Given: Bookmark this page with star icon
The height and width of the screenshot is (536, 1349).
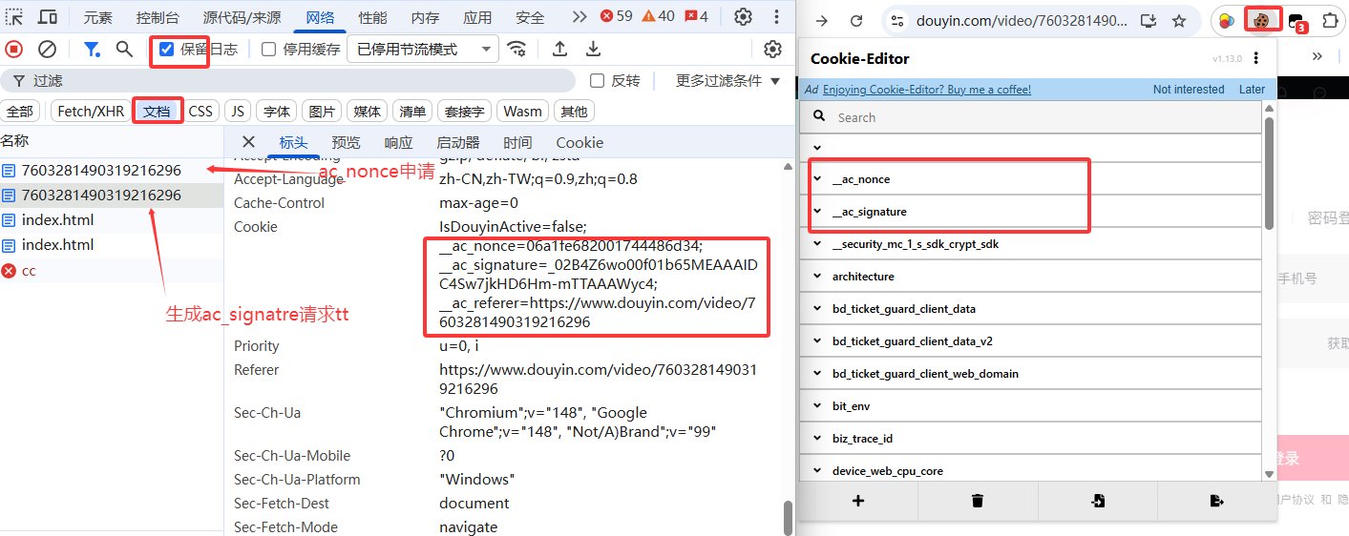Looking at the screenshot, I should [x=1179, y=21].
